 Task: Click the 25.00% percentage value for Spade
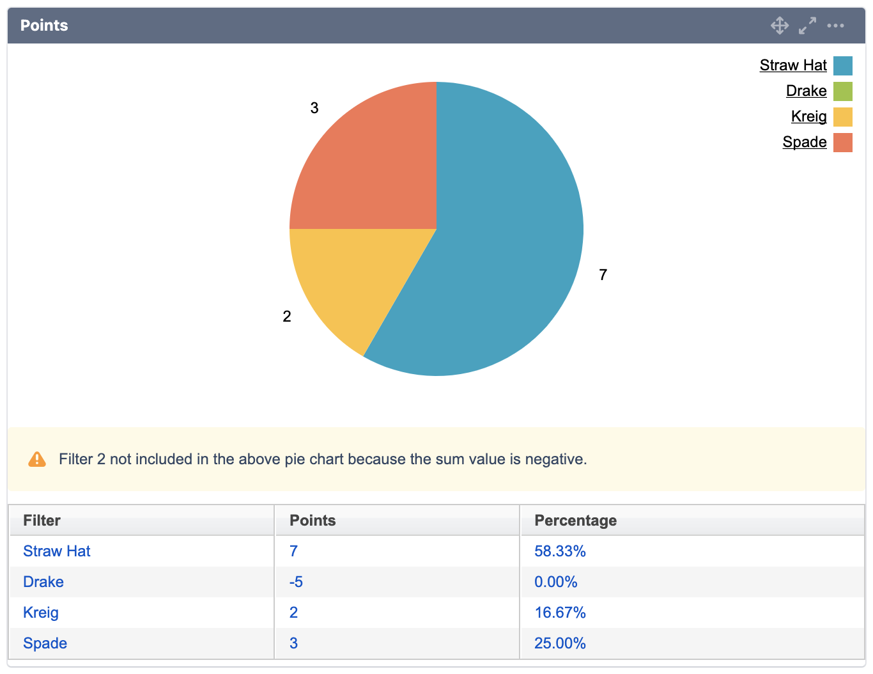pyautogui.click(x=560, y=643)
